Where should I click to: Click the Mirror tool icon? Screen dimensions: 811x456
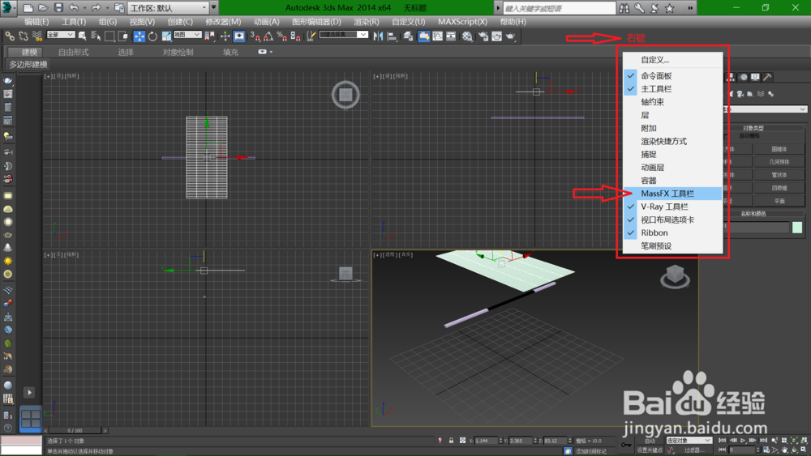[378, 36]
